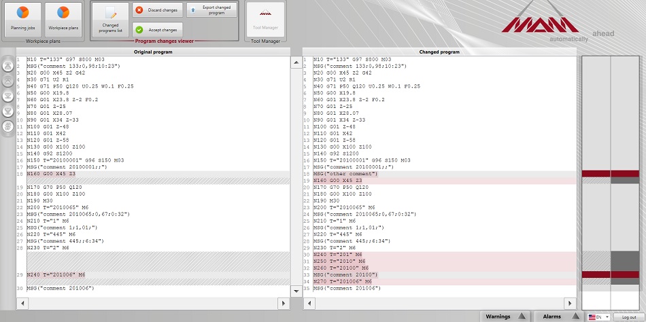The height and width of the screenshot is (322, 646).
Task: Click right scroll arrow under Original program
Action: click(x=283, y=304)
